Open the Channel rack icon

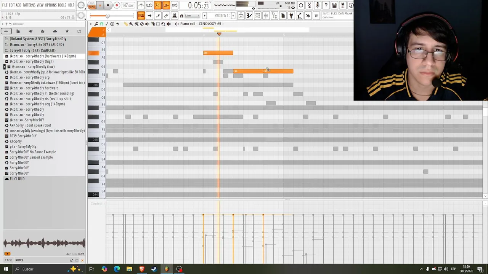point(258,16)
